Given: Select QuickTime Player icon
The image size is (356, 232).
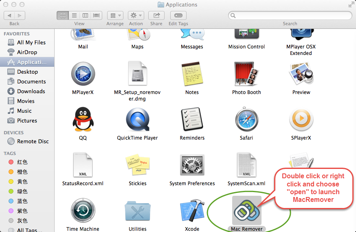Looking at the screenshot, I should (138, 120).
